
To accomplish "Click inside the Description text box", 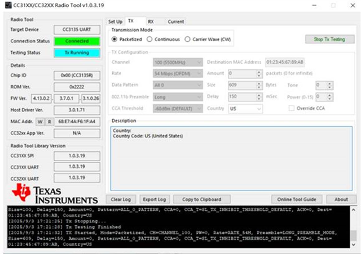I will 231,158.
